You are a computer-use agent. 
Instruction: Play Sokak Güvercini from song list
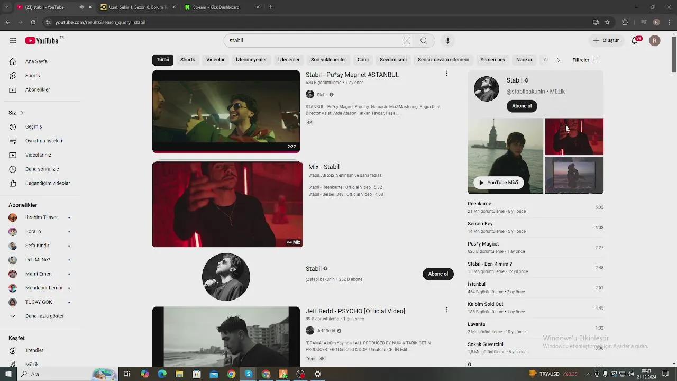535,348
